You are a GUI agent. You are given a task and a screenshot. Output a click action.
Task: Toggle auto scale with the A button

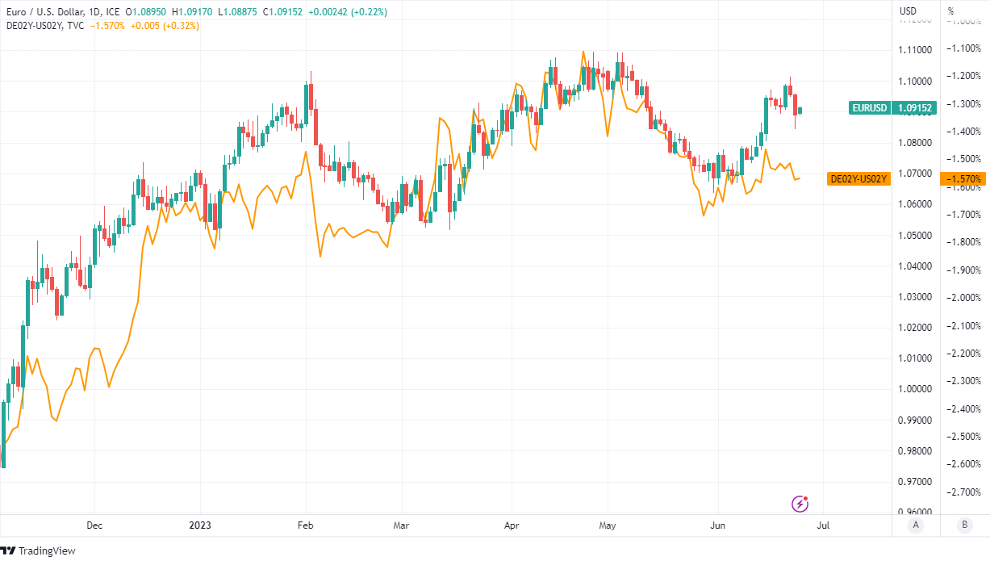(915, 525)
